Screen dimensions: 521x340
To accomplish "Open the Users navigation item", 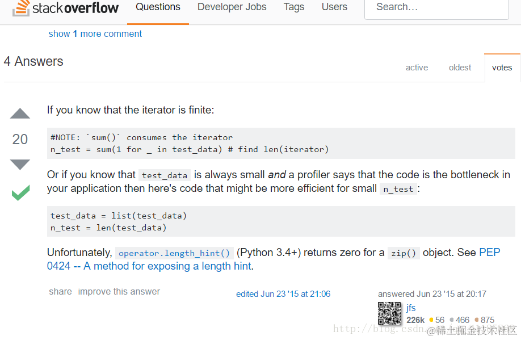I will [334, 7].
